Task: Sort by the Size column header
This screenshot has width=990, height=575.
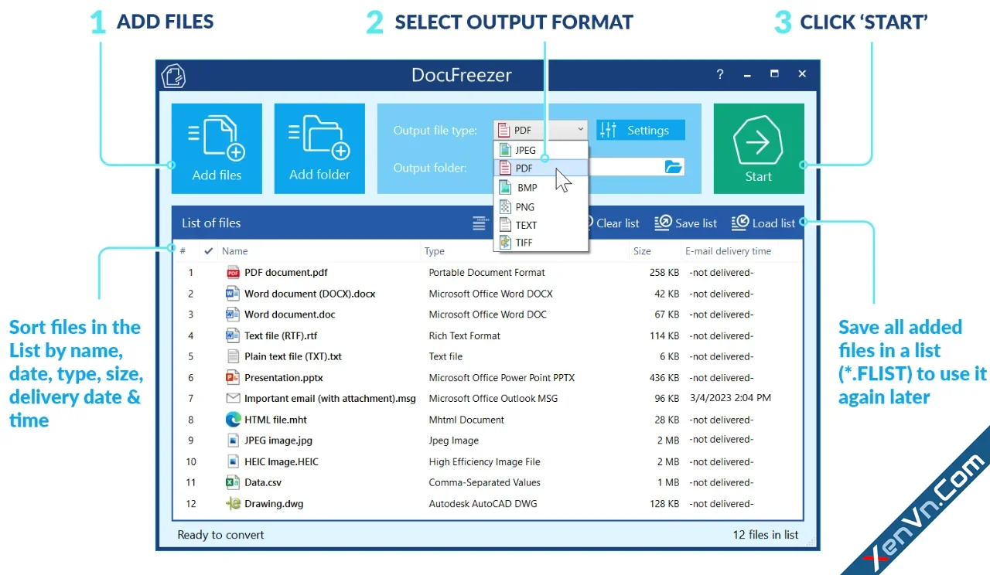Action: click(642, 251)
